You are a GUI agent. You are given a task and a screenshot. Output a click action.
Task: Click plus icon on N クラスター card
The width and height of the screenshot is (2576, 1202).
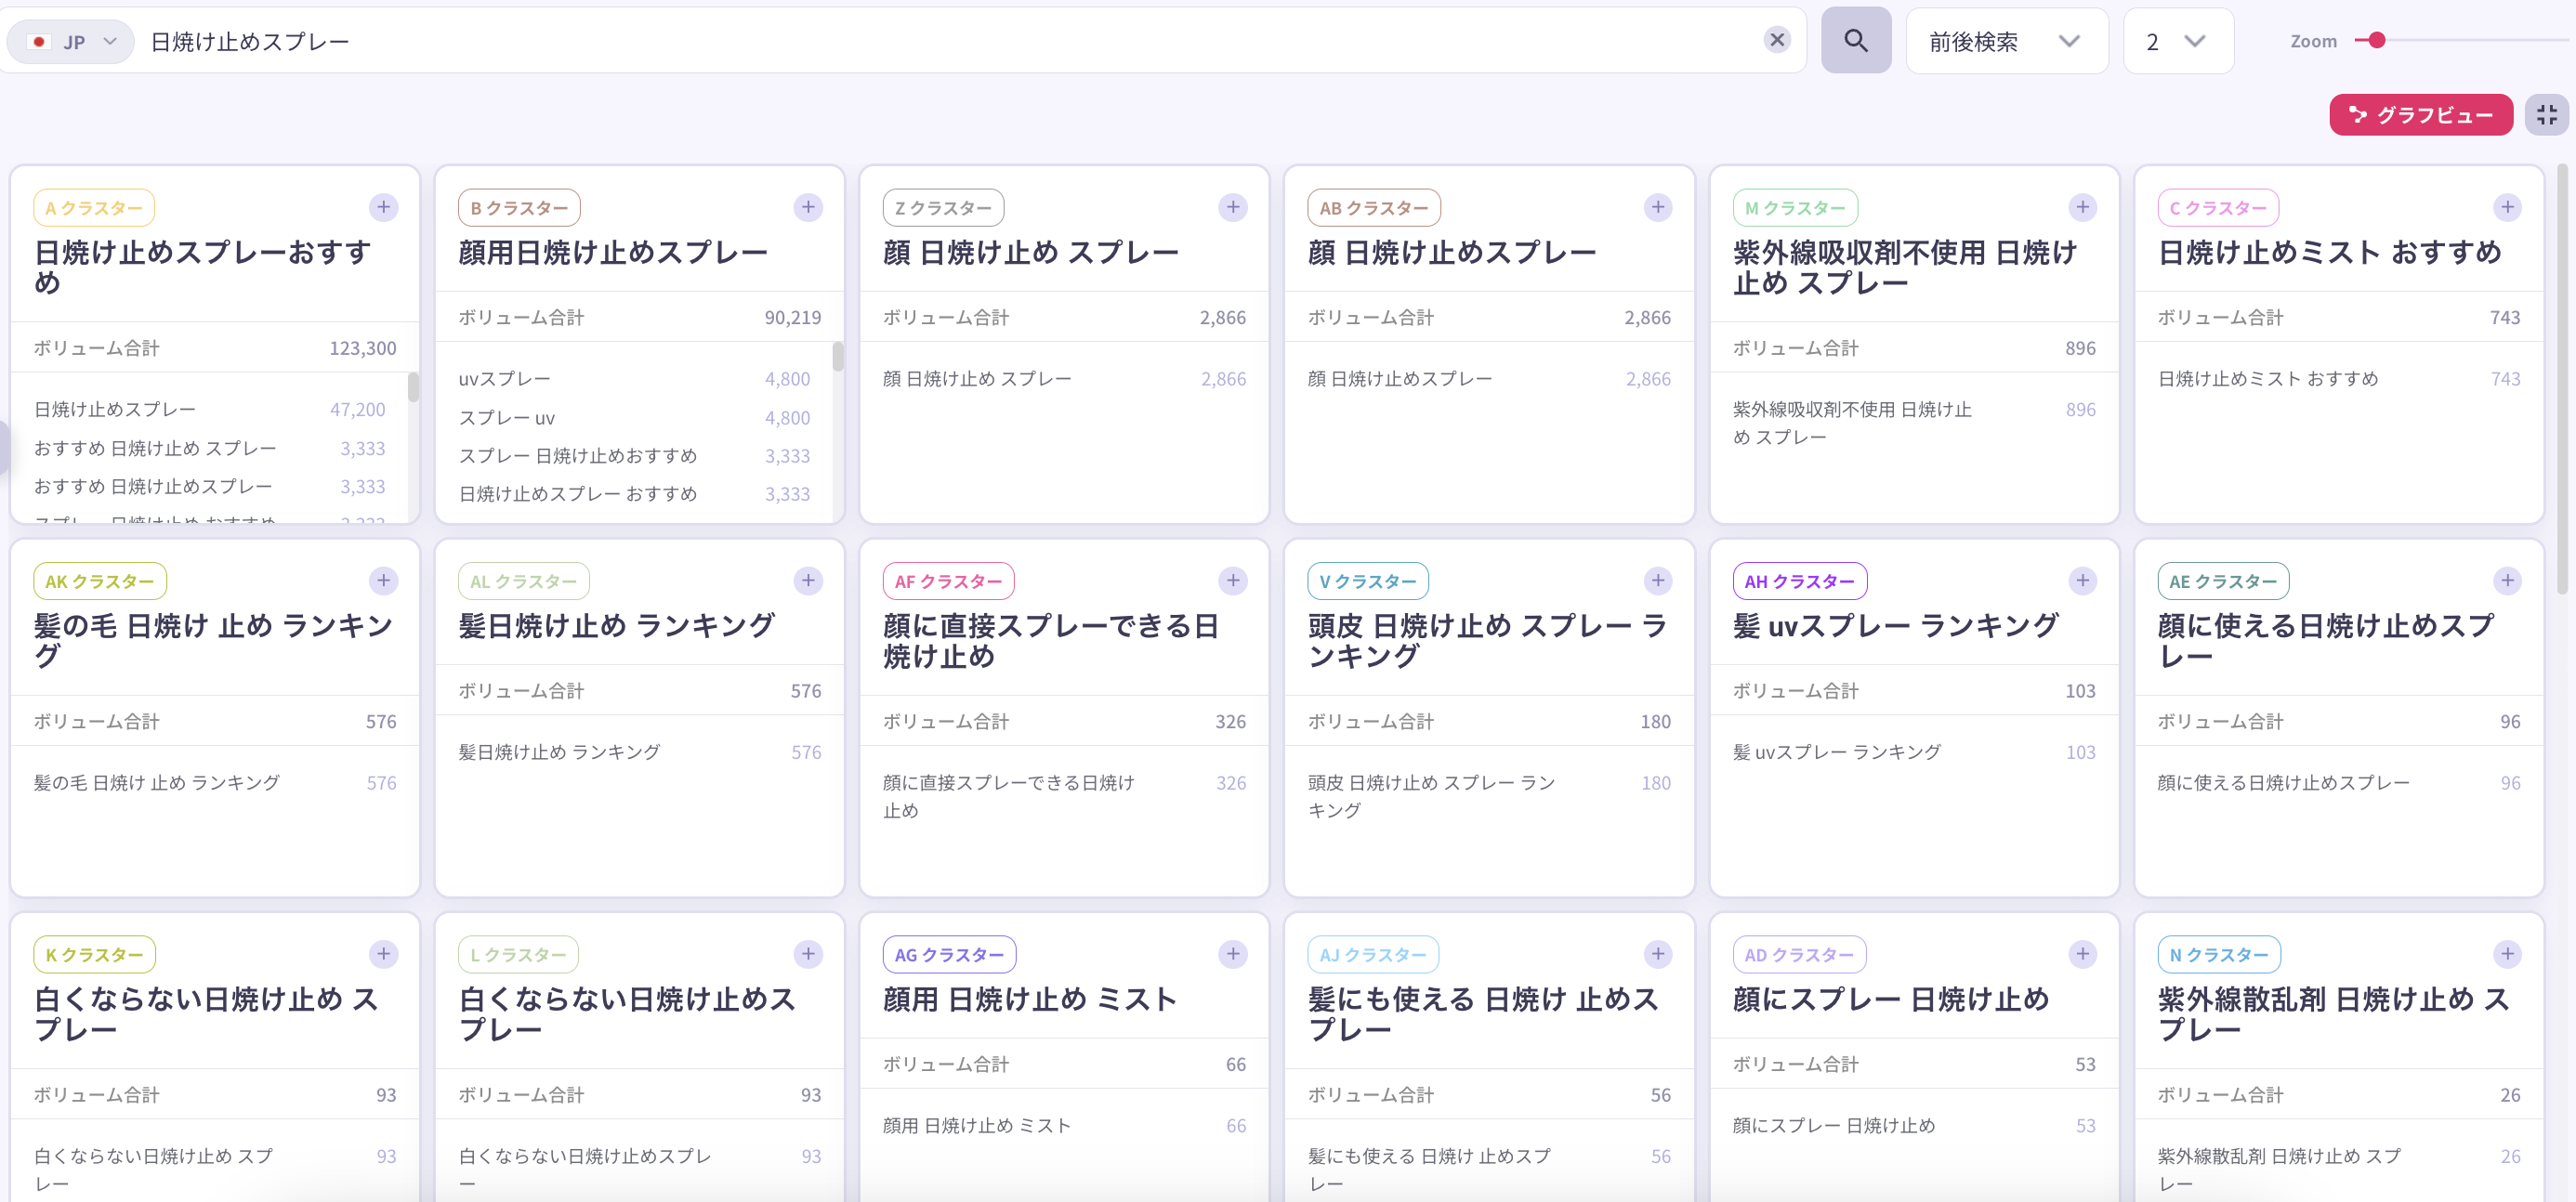(x=2507, y=954)
